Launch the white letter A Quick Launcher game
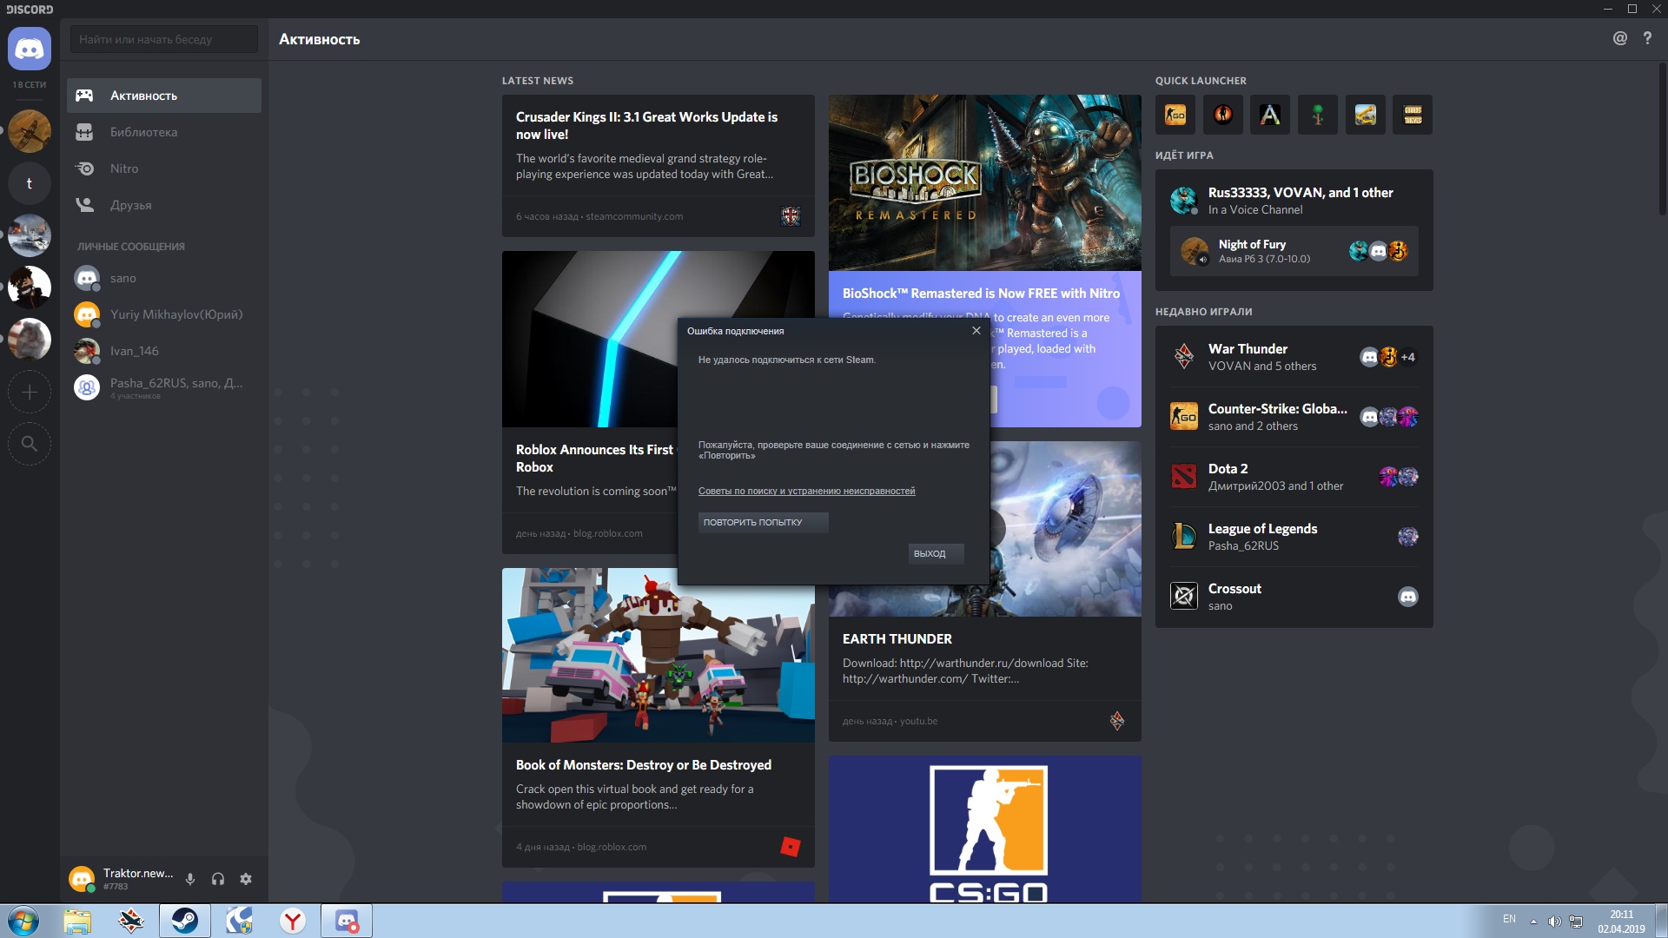Image resolution: width=1668 pixels, height=938 pixels. tap(1270, 115)
